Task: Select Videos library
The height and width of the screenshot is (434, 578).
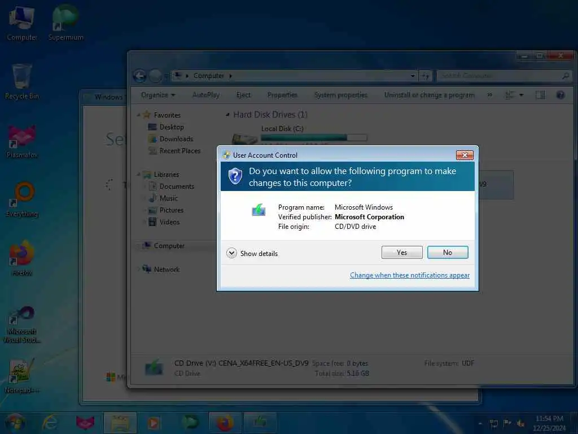Action: pos(169,222)
